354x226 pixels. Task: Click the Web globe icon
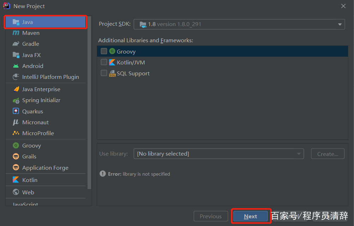pos(16,192)
